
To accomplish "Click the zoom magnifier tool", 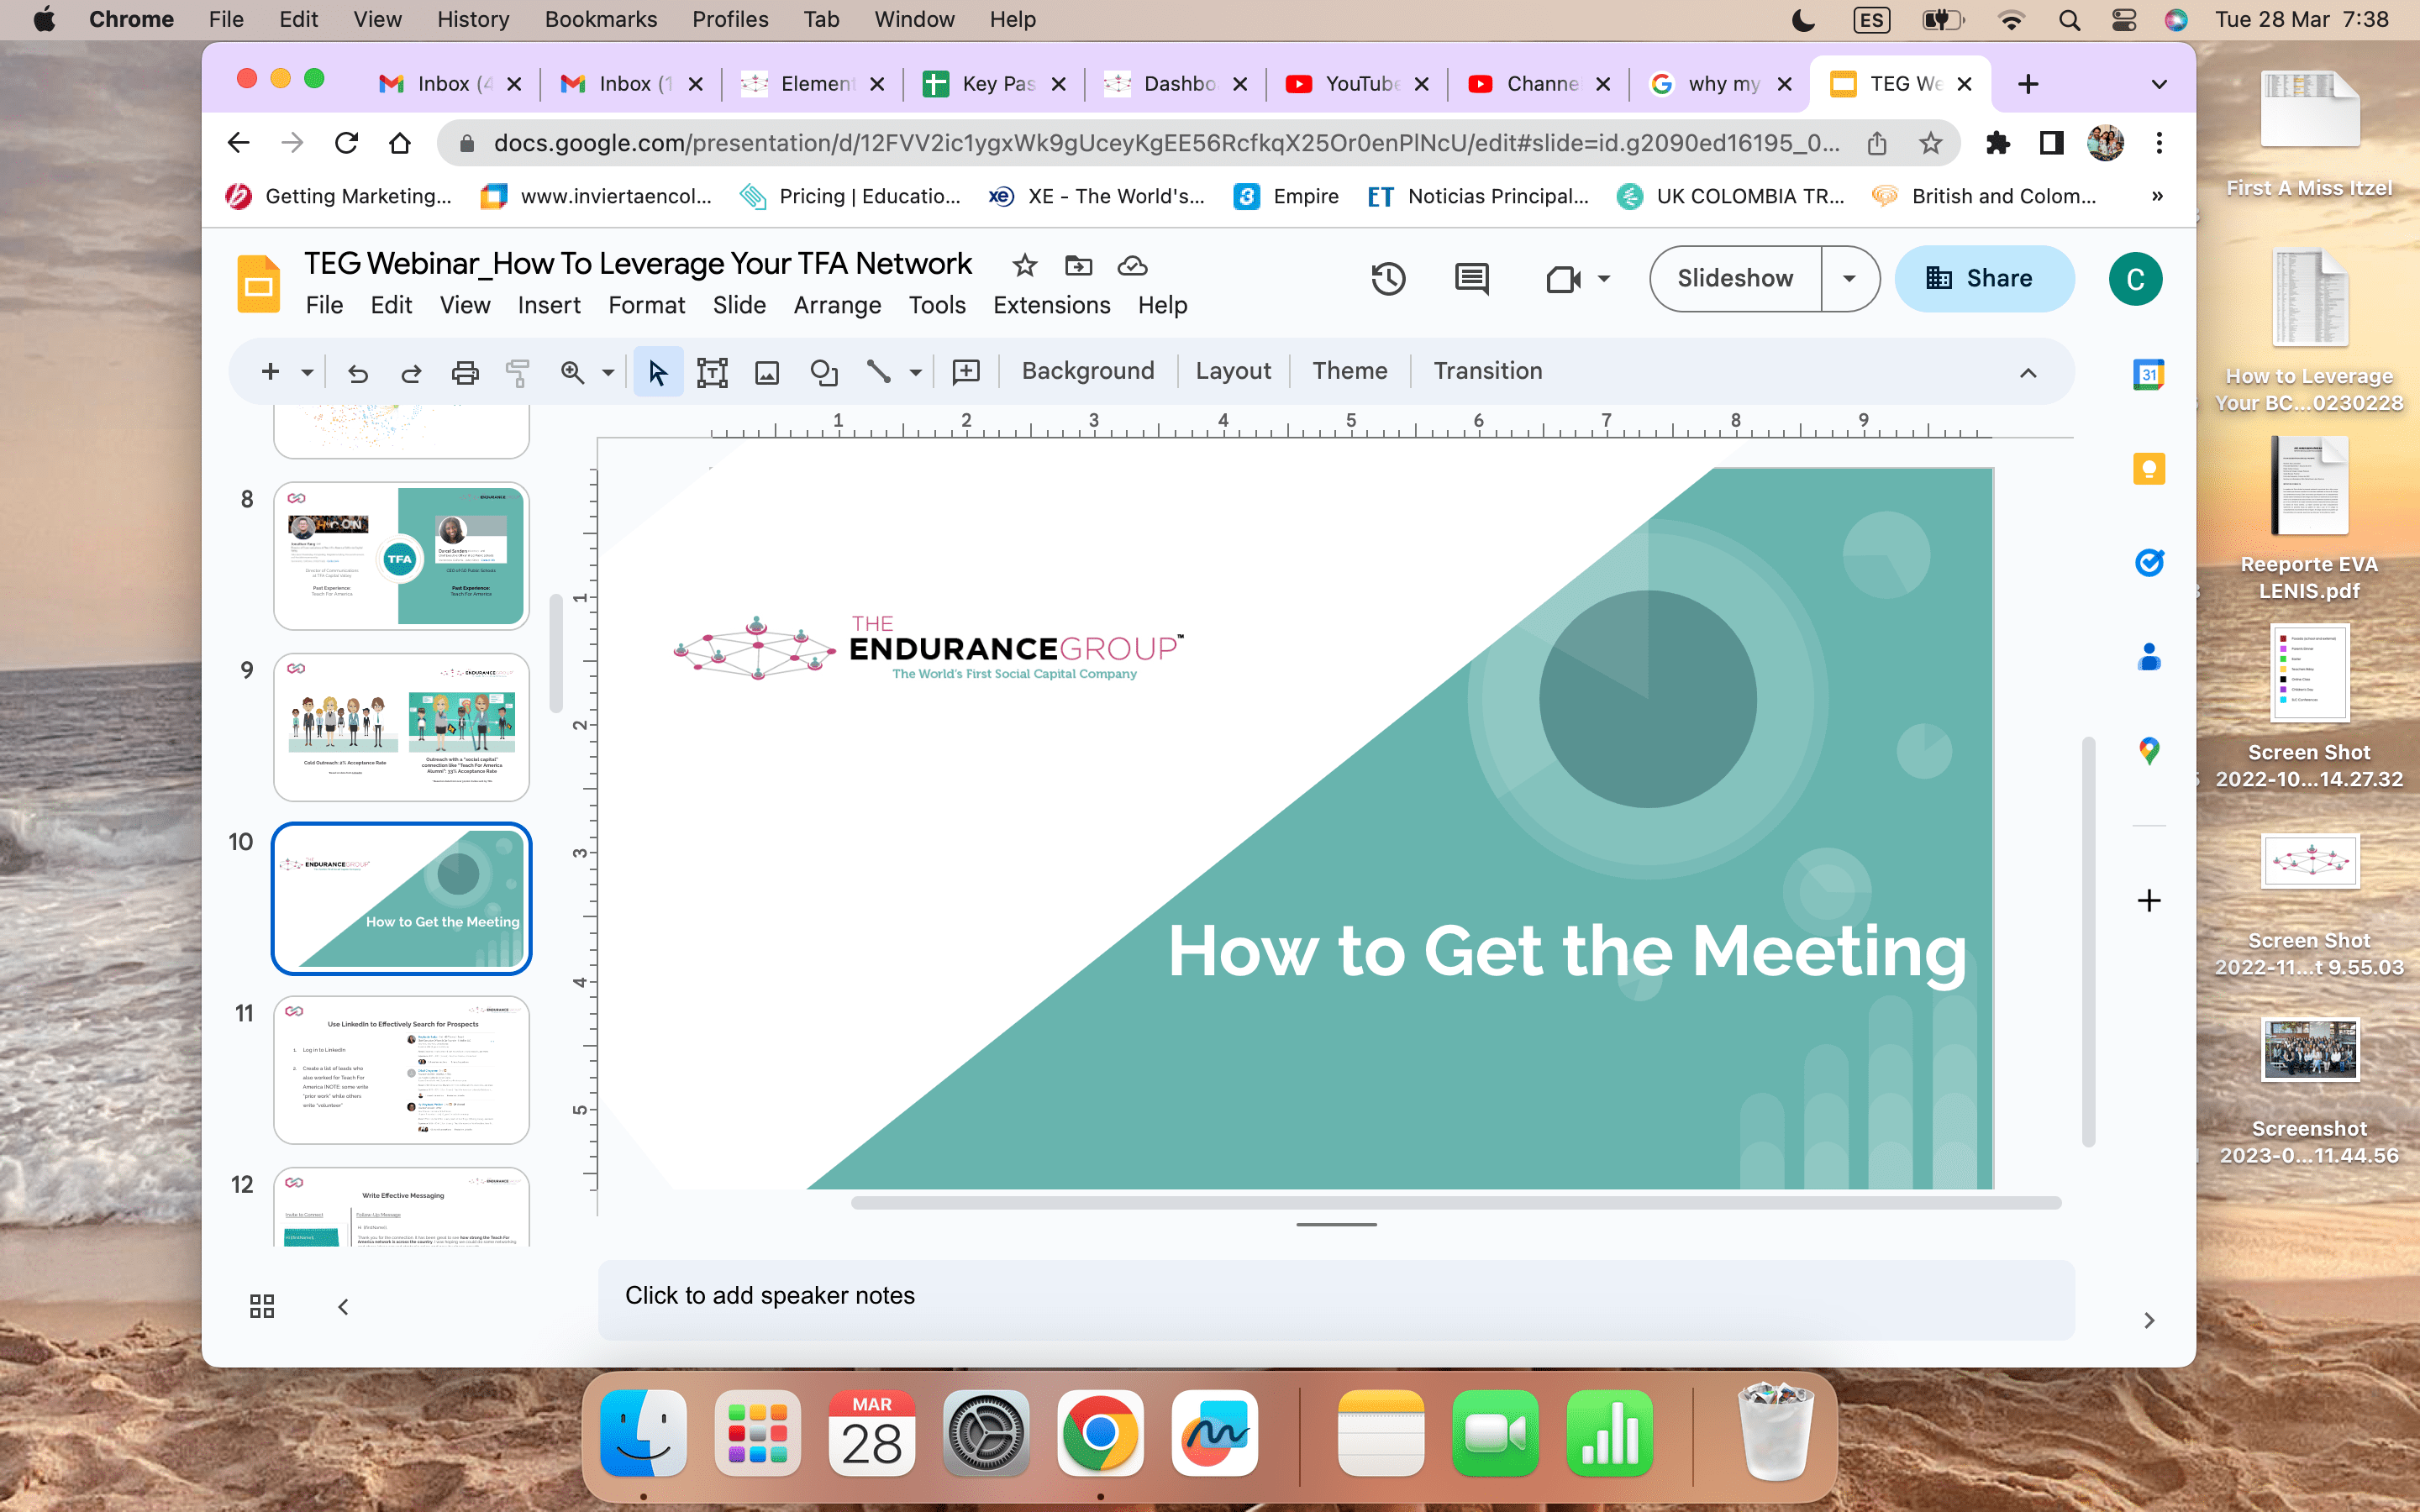I will click(x=572, y=372).
